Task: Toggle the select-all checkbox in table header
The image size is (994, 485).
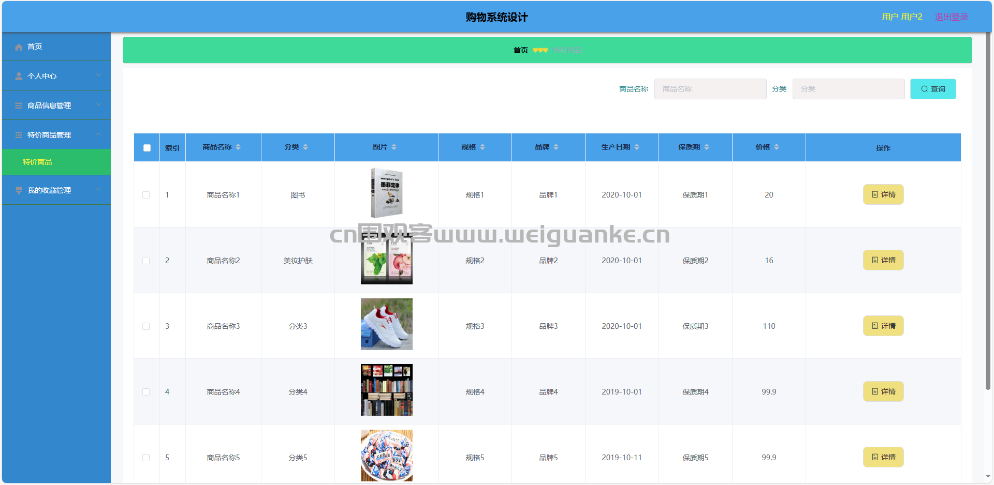Action: [x=147, y=148]
